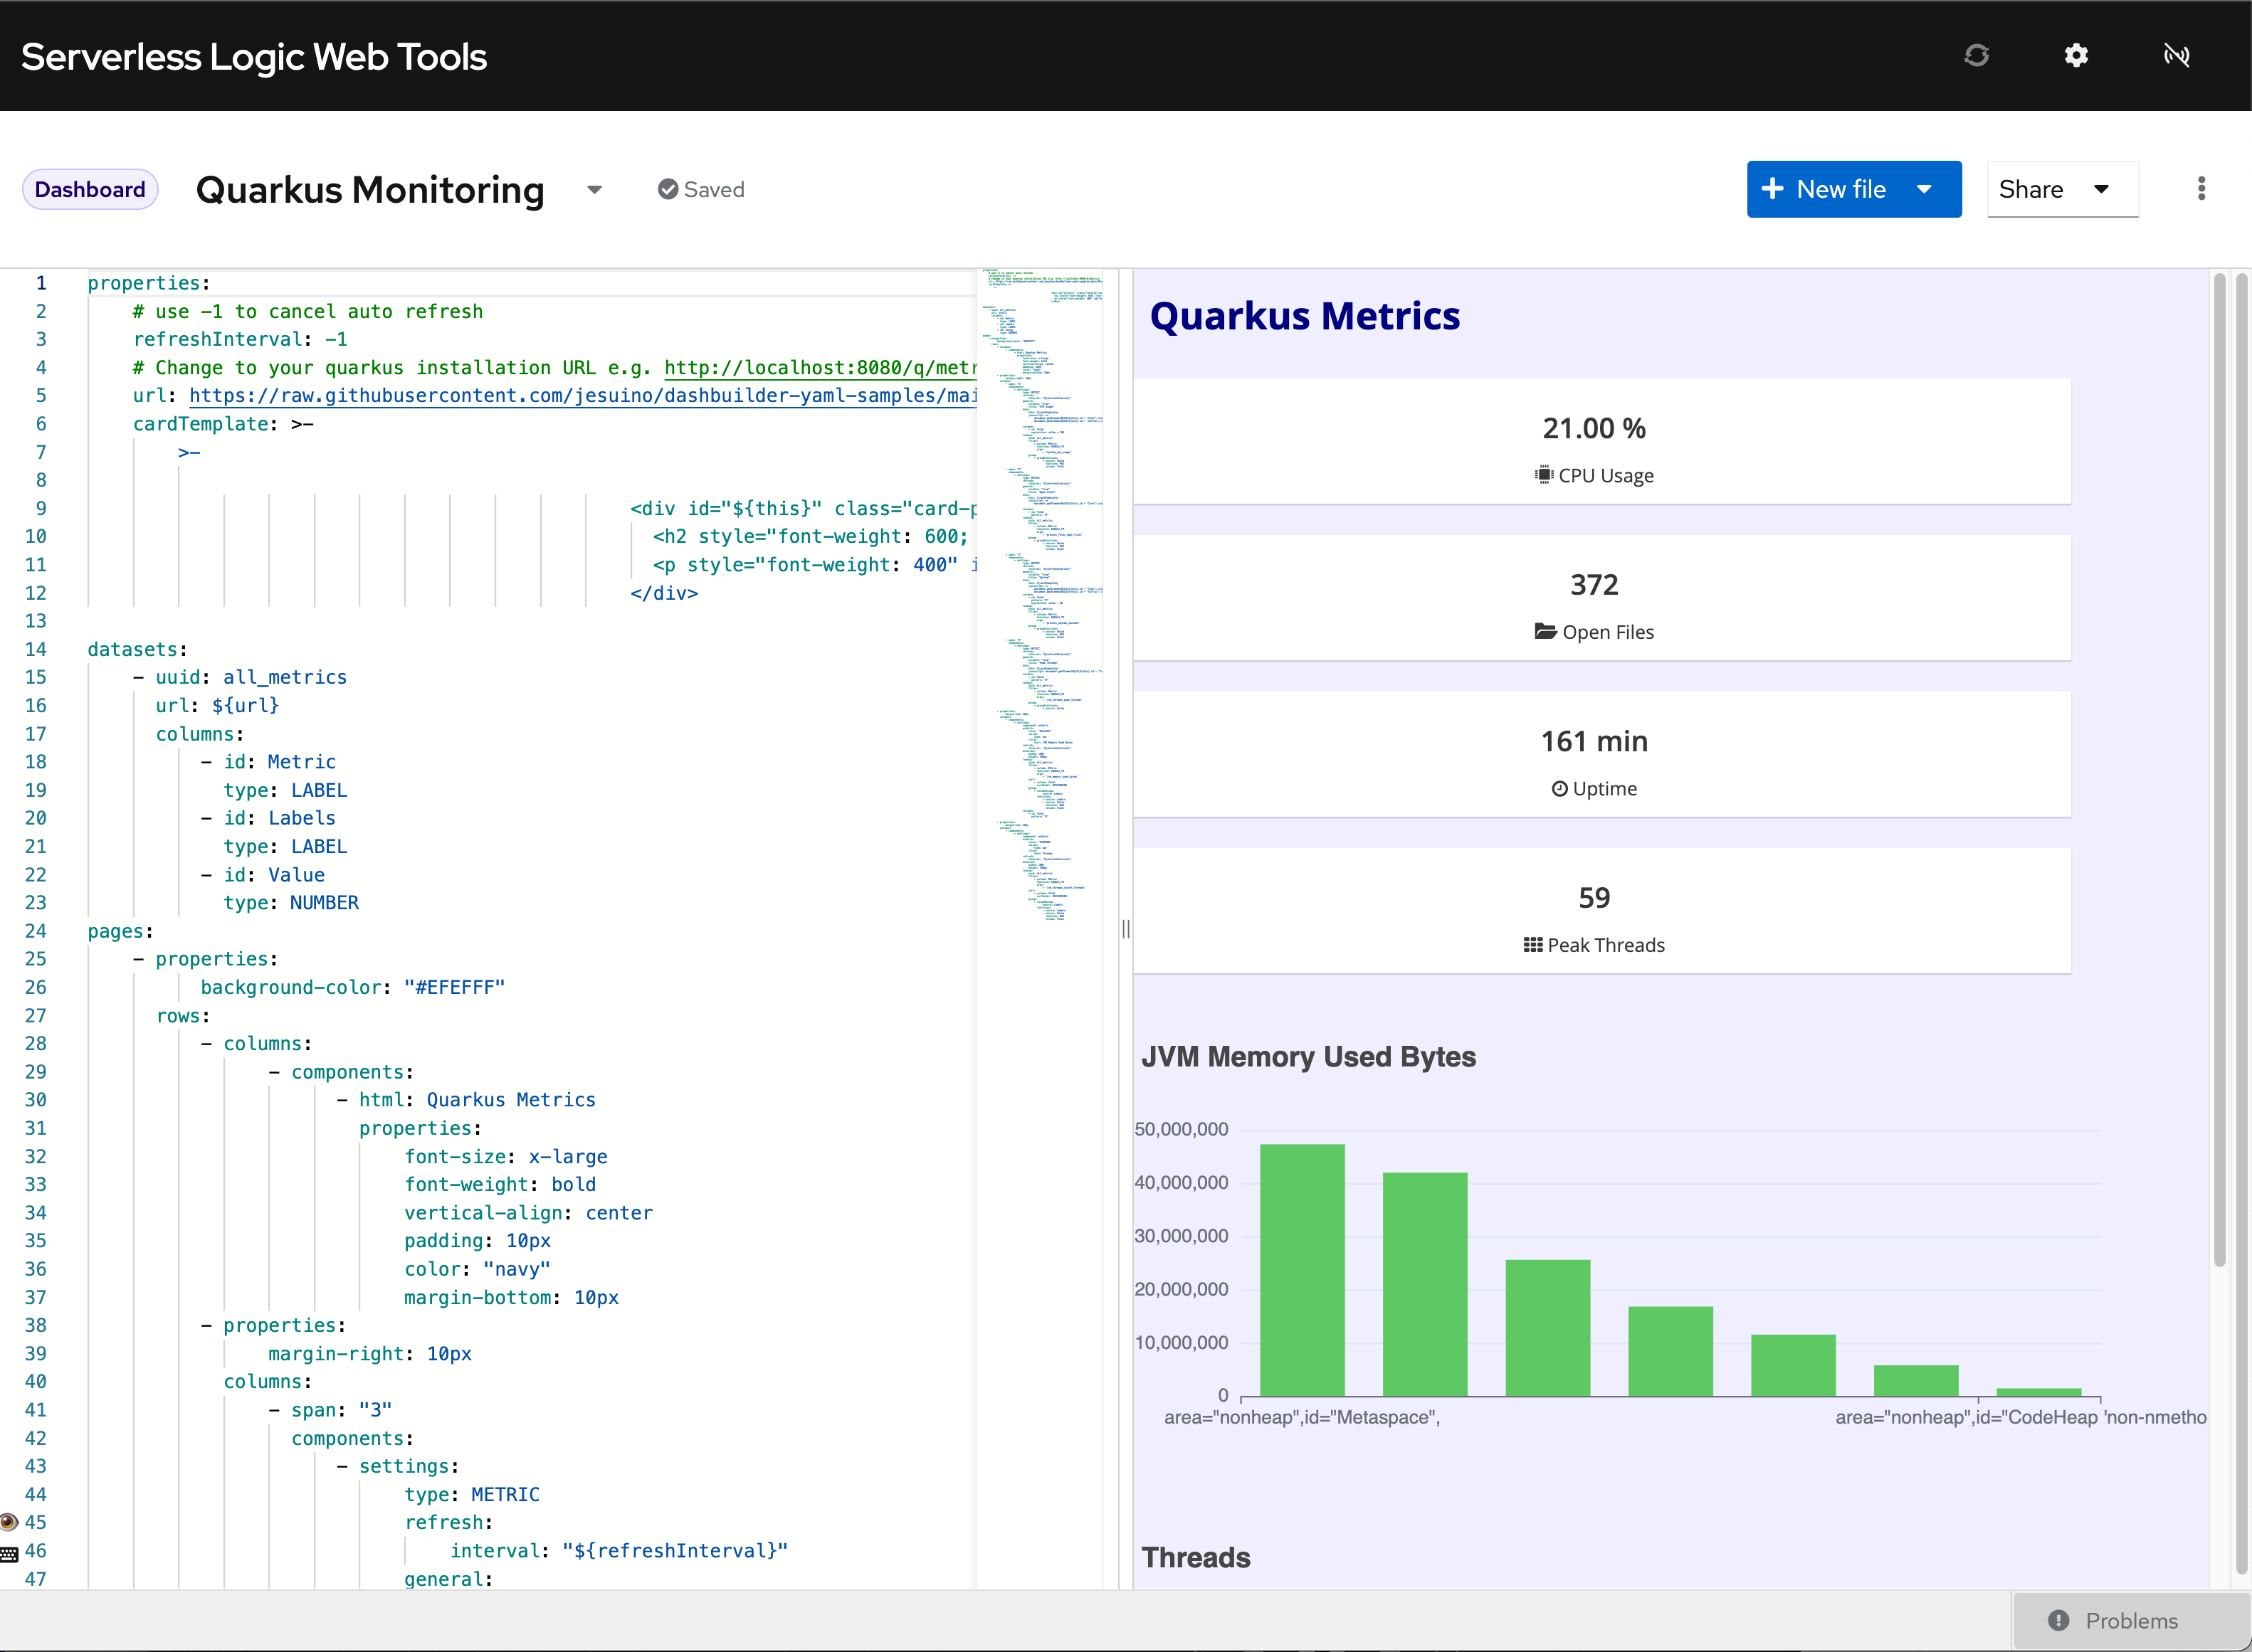Screen dimensions: 2252x1652
Task: Click the Uptime clock icon
Action: (1559, 788)
